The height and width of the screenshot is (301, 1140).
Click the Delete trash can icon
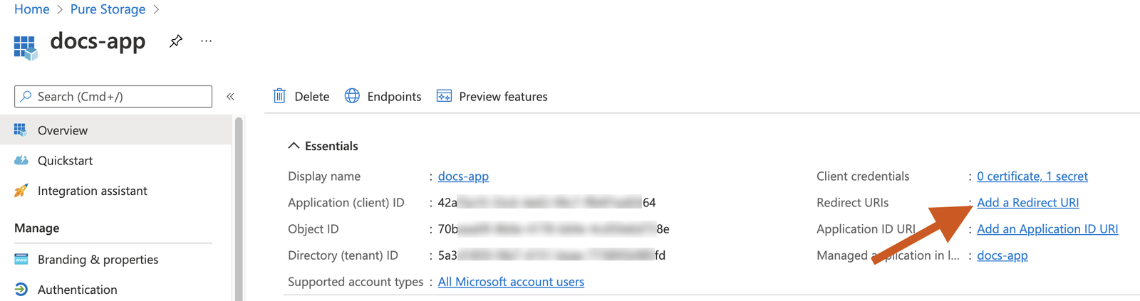tap(279, 96)
